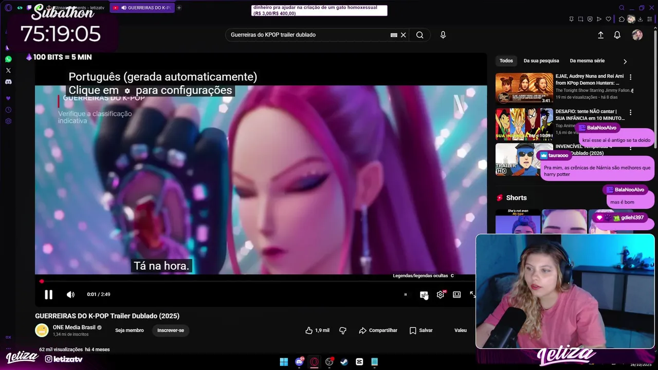Image resolution: width=658 pixels, height=370 pixels.
Task: Open browser tab search magnifier
Action: (x=622, y=8)
